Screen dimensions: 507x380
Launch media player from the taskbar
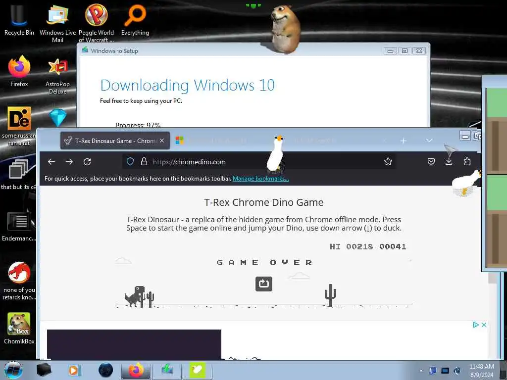click(x=74, y=370)
